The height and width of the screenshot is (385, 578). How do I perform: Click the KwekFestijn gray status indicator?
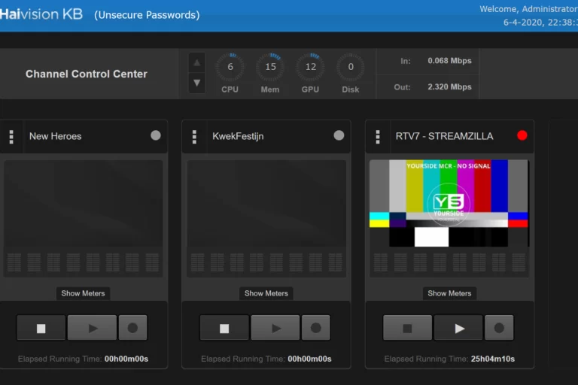[x=339, y=135]
